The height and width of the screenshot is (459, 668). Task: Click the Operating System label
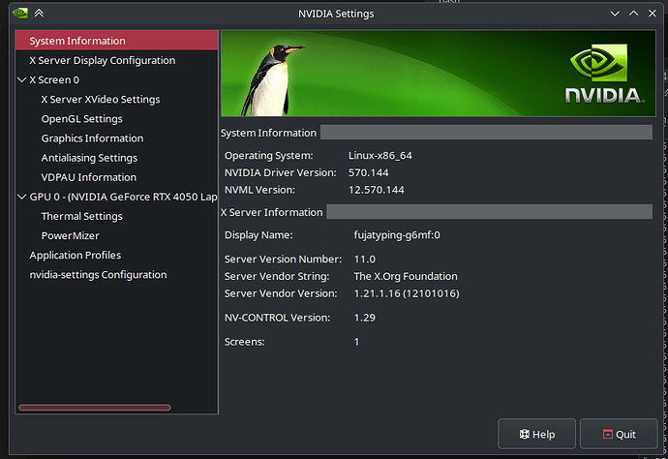tap(269, 156)
